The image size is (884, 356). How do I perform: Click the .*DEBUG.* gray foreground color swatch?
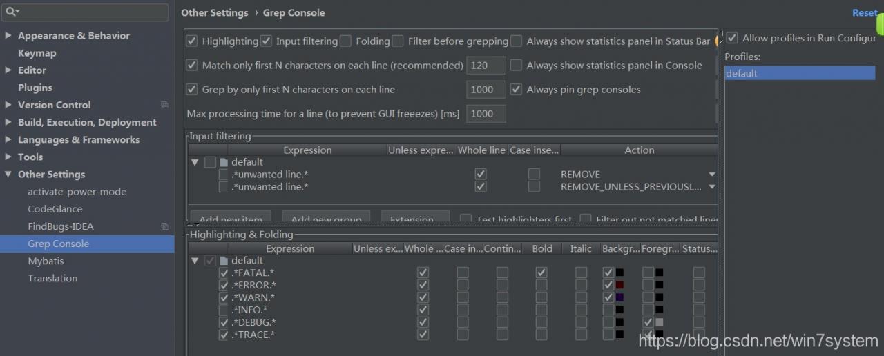point(659,322)
